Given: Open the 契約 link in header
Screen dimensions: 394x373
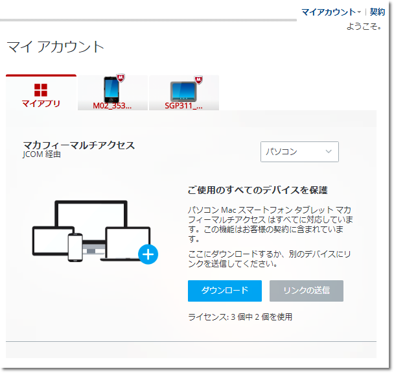Looking at the screenshot, I should [377, 12].
